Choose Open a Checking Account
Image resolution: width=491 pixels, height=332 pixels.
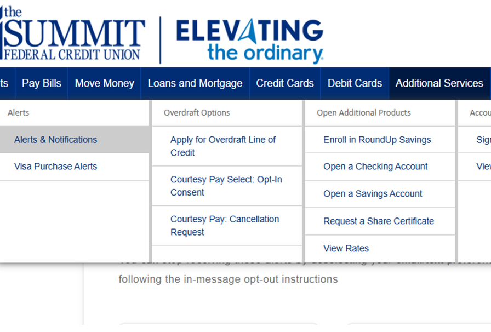tap(375, 167)
